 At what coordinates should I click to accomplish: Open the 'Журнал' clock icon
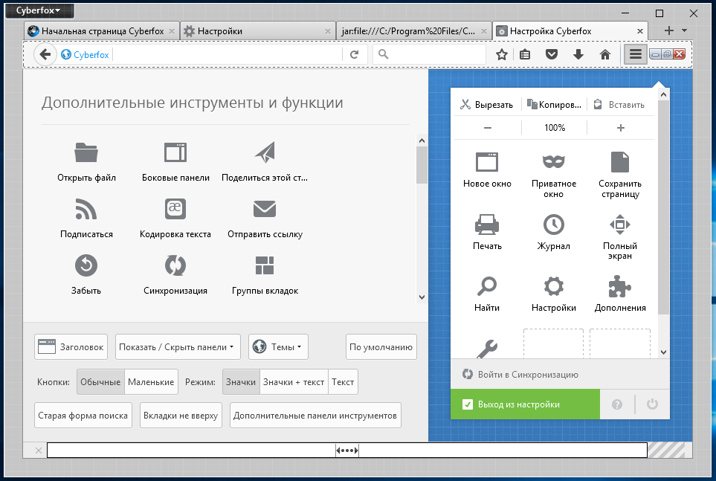click(553, 225)
